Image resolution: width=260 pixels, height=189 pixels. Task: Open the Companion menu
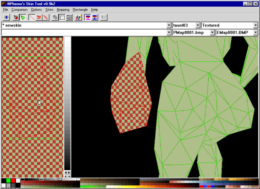[19, 10]
